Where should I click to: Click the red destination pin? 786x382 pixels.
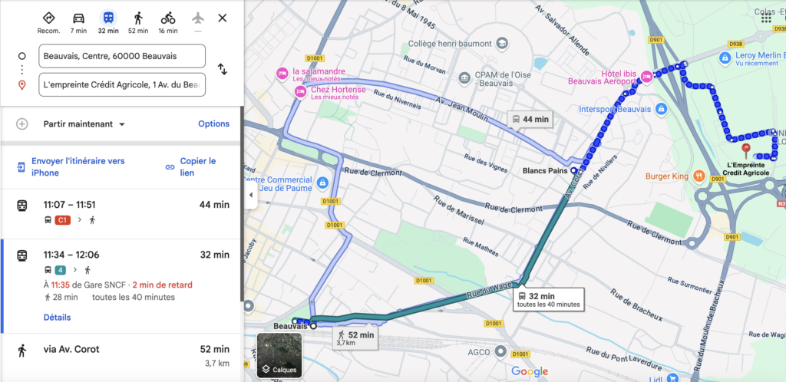click(x=746, y=150)
